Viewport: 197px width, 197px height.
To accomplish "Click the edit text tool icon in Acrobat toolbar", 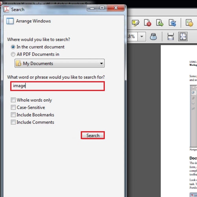I will click(x=136, y=23).
